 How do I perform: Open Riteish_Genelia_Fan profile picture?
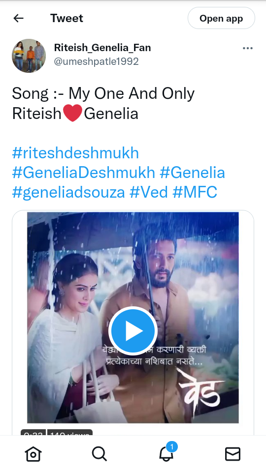coord(29,56)
